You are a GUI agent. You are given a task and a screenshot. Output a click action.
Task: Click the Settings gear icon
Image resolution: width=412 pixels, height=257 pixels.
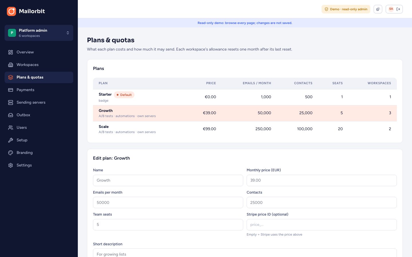(11, 165)
